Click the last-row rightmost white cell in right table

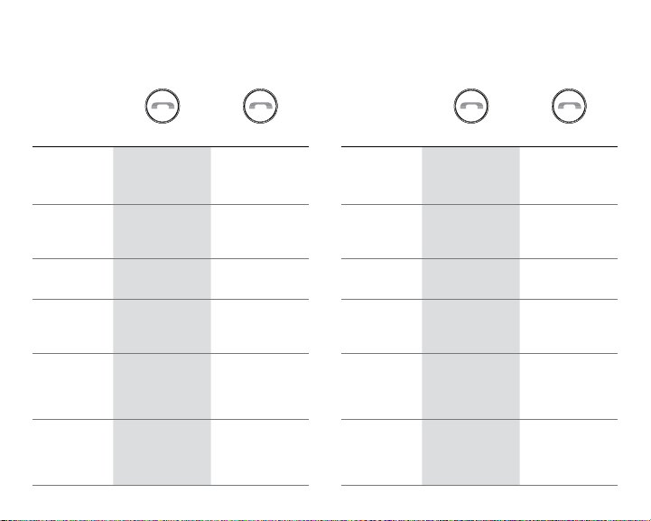(569, 452)
